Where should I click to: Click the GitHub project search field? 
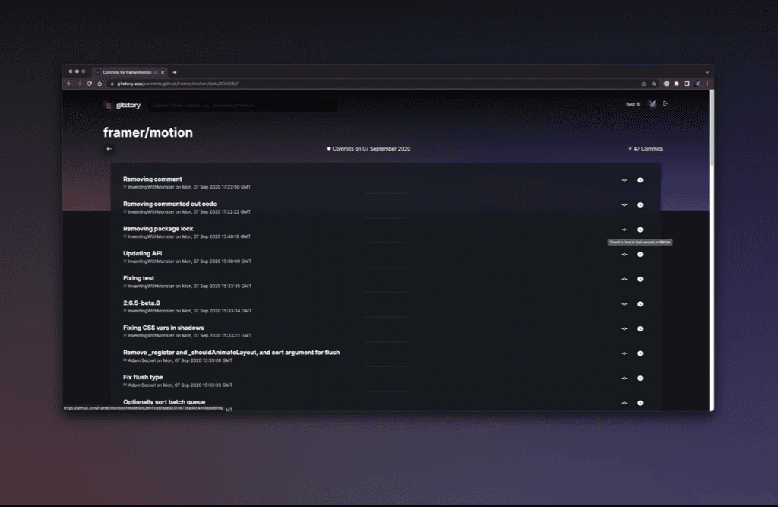coord(243,106)
